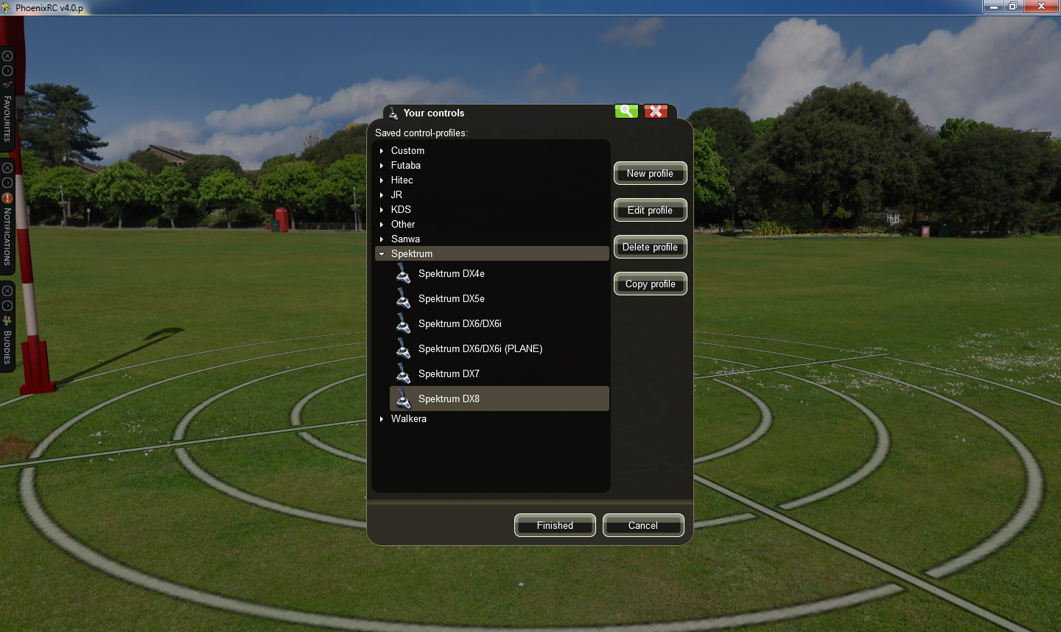
Task: Click the Your controls title icon
Action: pos(393,113)
